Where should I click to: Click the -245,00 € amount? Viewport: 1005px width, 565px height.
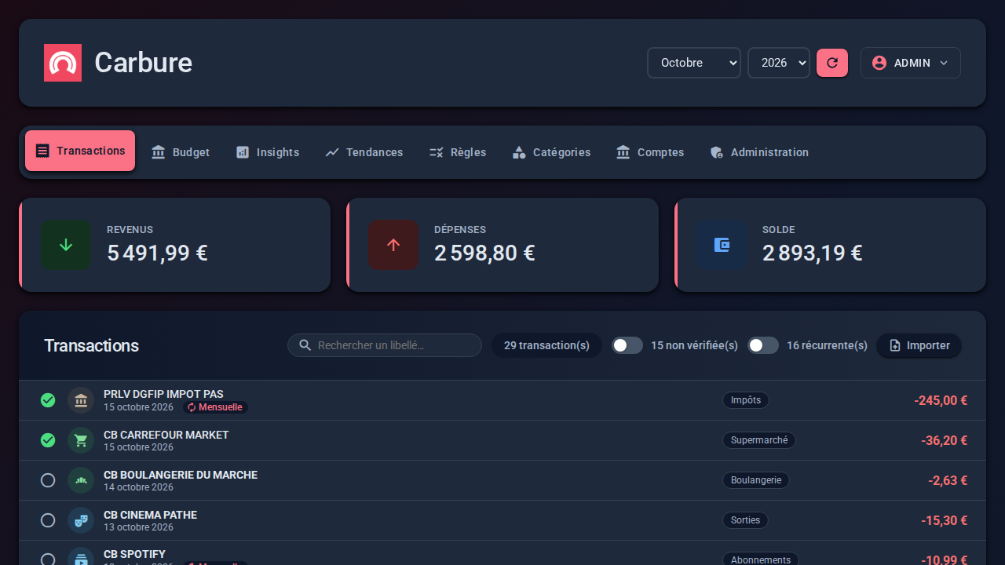pos(941,400)
